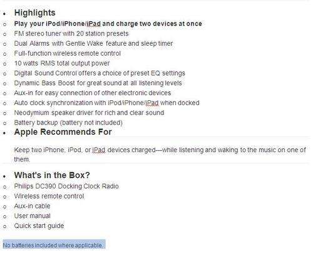This screenshot has width=313, height=253.
Task: Select Philips DC390 Docking Clock Radio item
Action: [66, 186]
